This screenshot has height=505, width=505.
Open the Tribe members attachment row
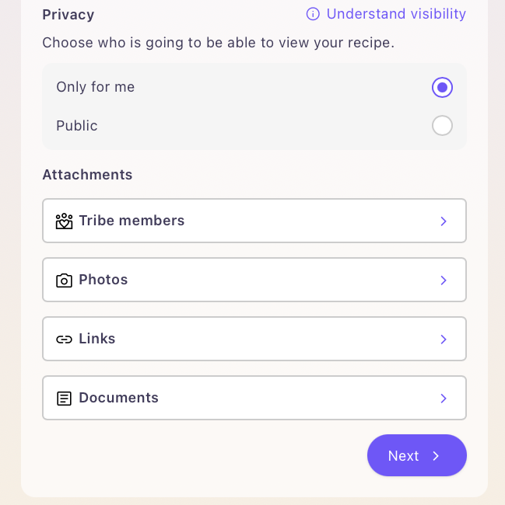click(254, 221)
